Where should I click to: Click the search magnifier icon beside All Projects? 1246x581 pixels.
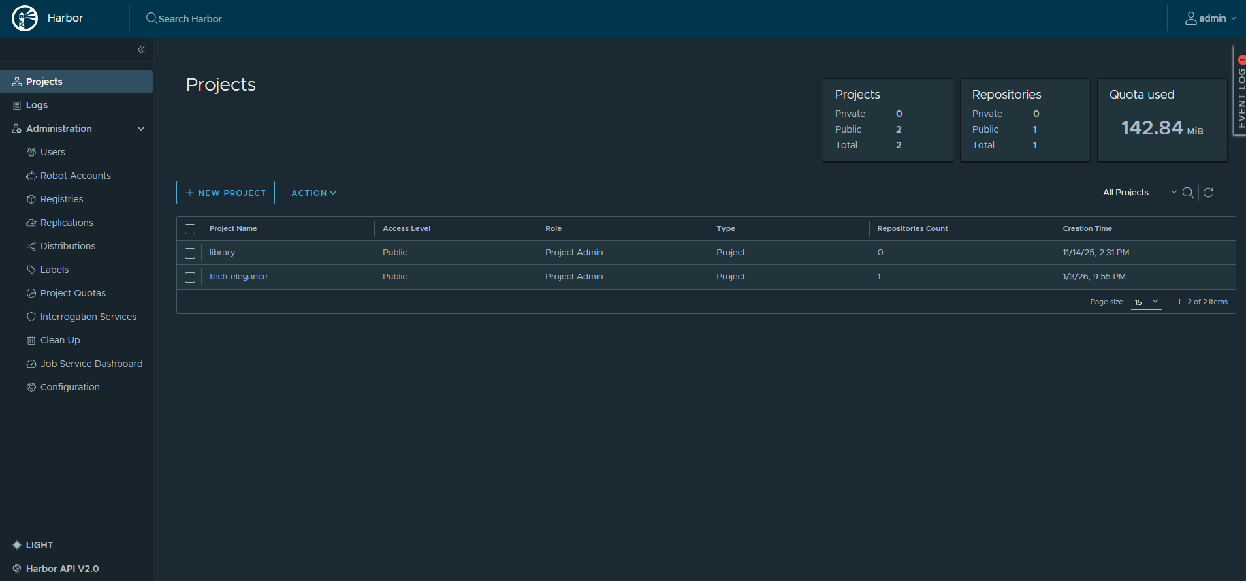coord(1188,193)
